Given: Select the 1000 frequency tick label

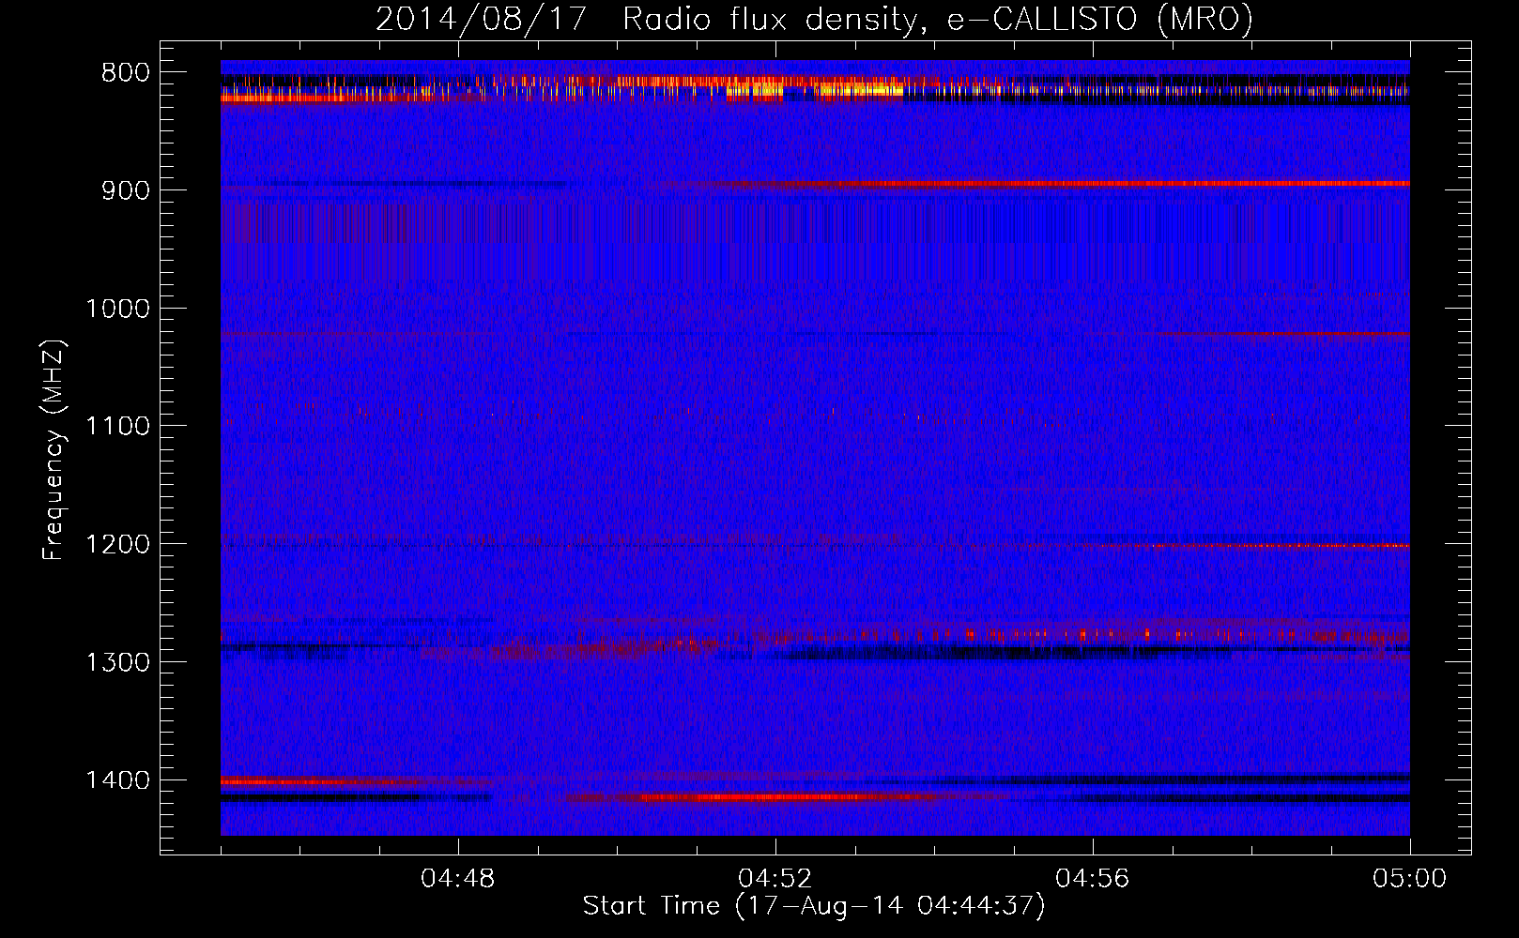Looking at the screenshot, I should (x=117, y=309).
